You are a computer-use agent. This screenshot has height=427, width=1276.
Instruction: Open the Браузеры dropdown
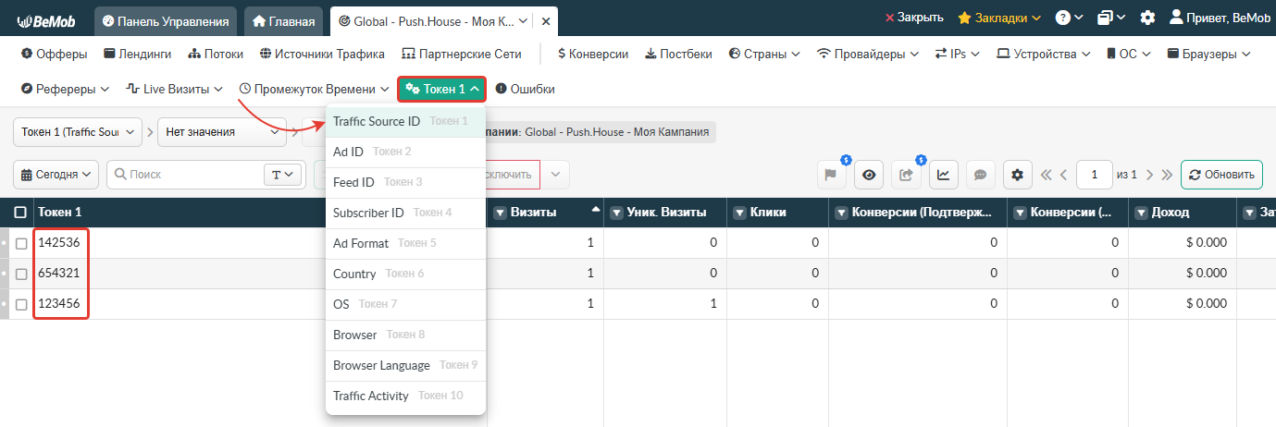click(x=1211, y=55)
